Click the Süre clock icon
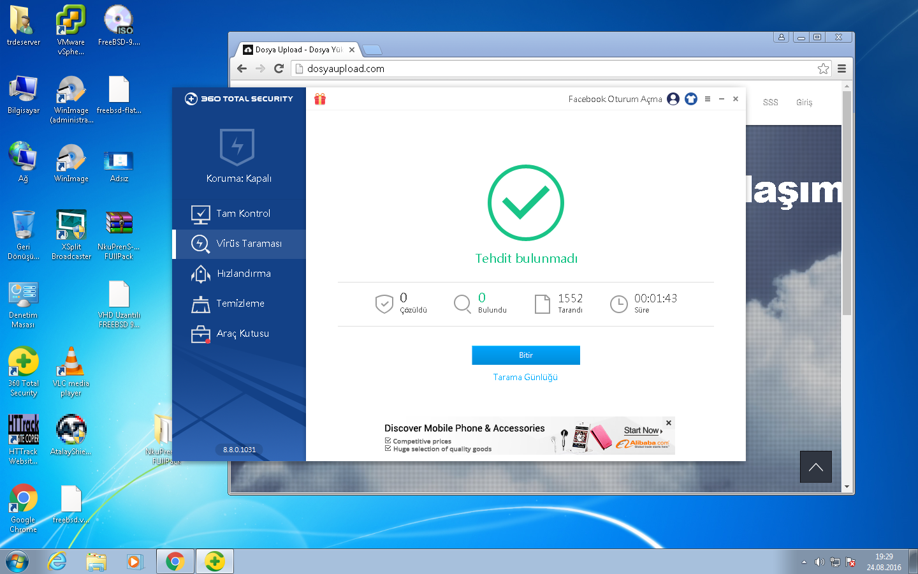The height and width of the screenshot is (574, 918). [x=619, y=304]
